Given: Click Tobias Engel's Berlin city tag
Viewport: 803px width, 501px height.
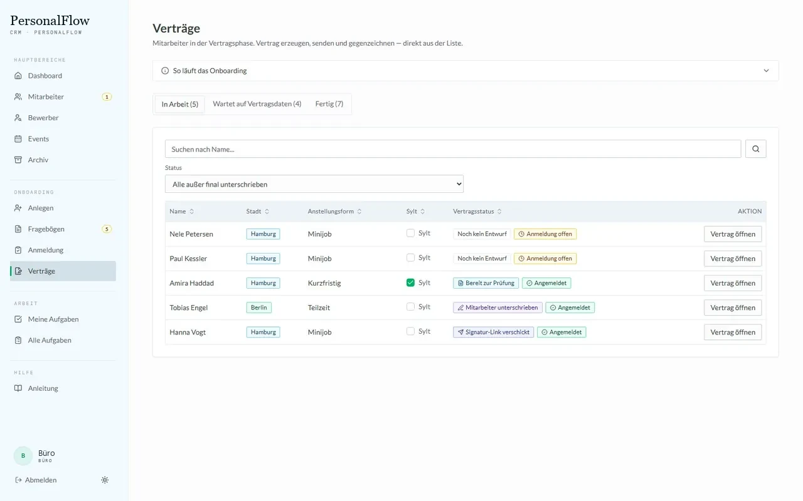Looking at the screenshot, I should 258,307.
